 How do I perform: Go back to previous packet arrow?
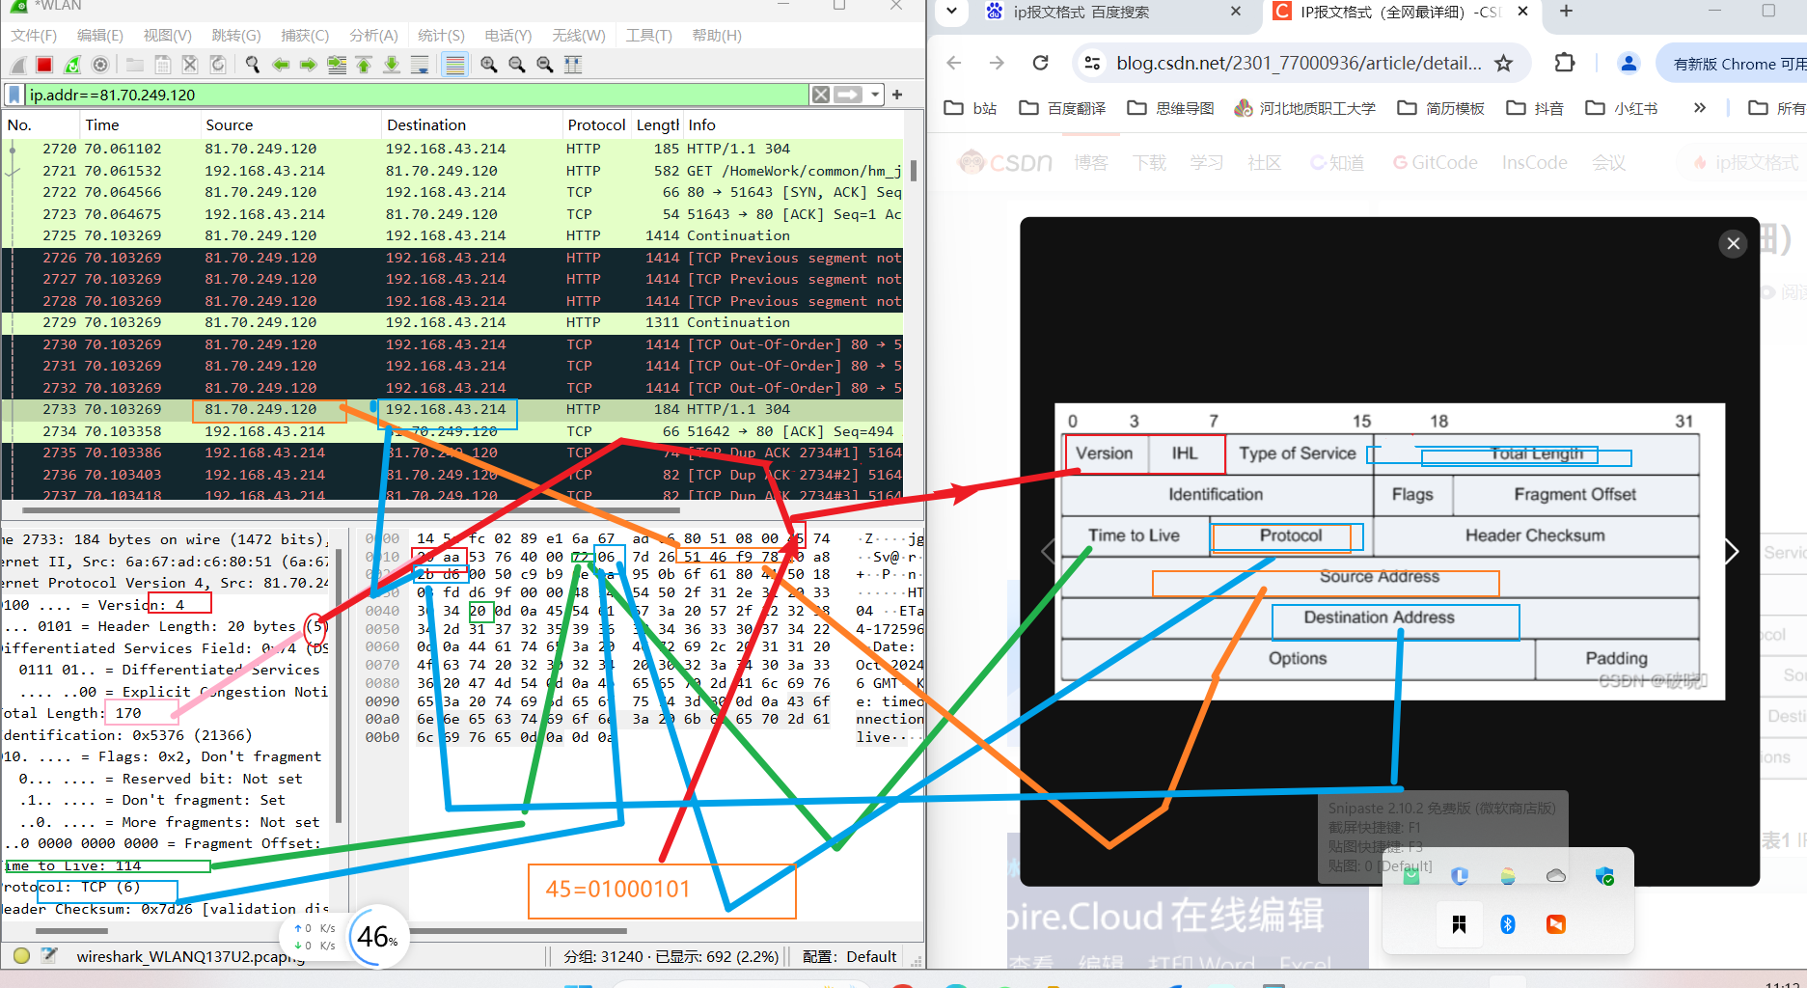(x=281, y=65)
